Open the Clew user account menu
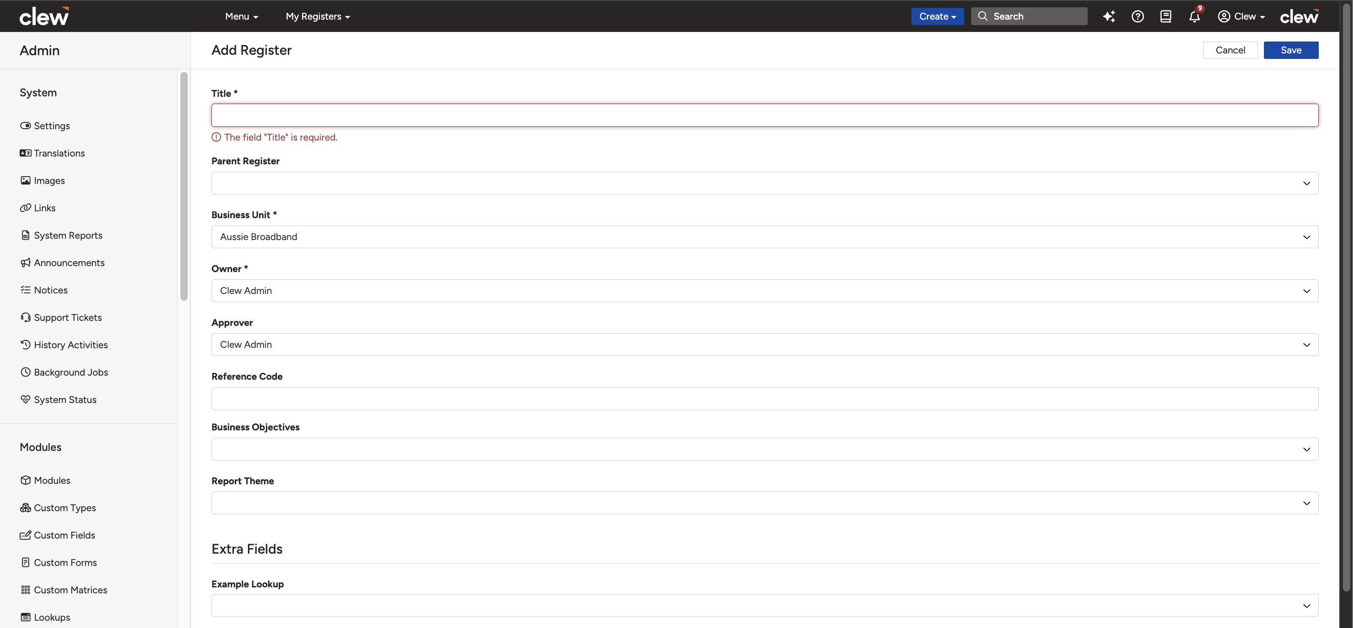Image resolution: width=1353 pixels, height=628 pixels. (x=1241, y=16)
